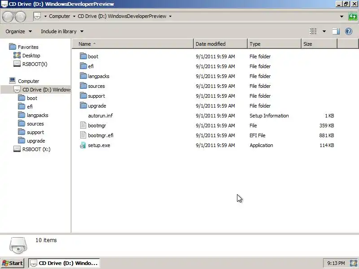Click Computer in the address breadcrumb
The image size is (359, 269).
60,16
